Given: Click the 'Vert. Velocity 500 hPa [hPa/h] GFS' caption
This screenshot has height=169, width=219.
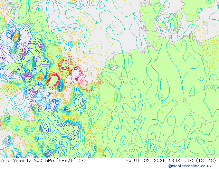Looking at the screenshot, I should [44, 161].
